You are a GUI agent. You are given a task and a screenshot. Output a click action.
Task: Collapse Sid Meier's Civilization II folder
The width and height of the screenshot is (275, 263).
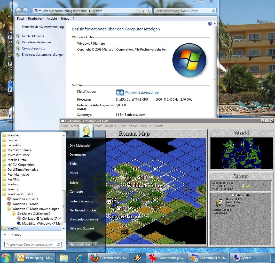tap(31, 213)
